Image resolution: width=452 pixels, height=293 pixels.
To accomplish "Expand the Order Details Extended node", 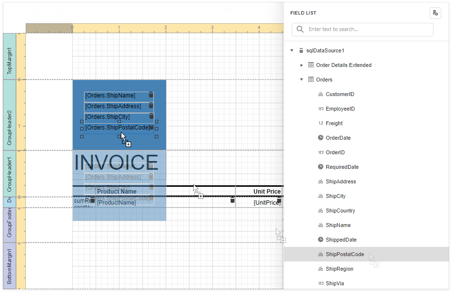I will tap(301, 65).
